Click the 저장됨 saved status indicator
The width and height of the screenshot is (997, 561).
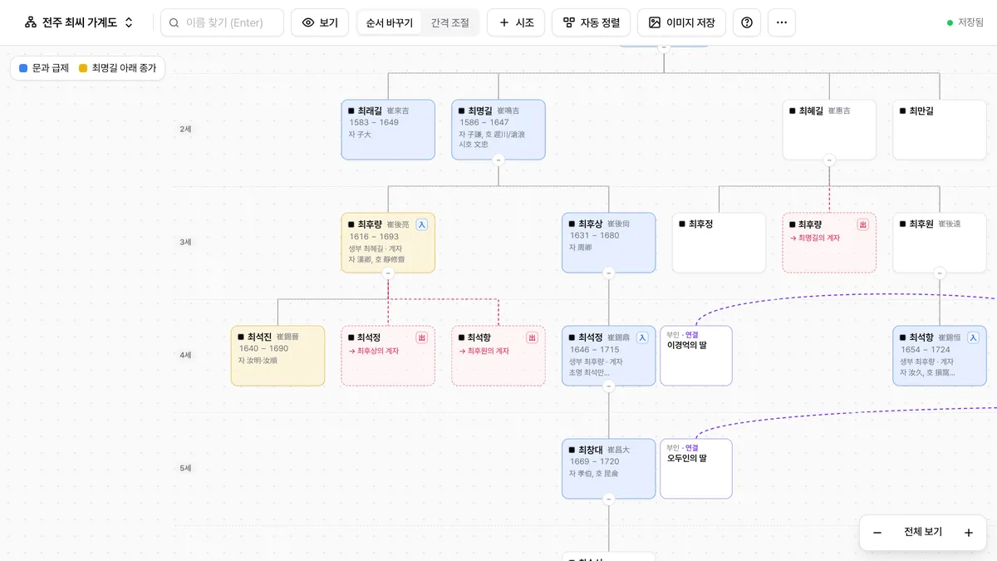point(965,22)
